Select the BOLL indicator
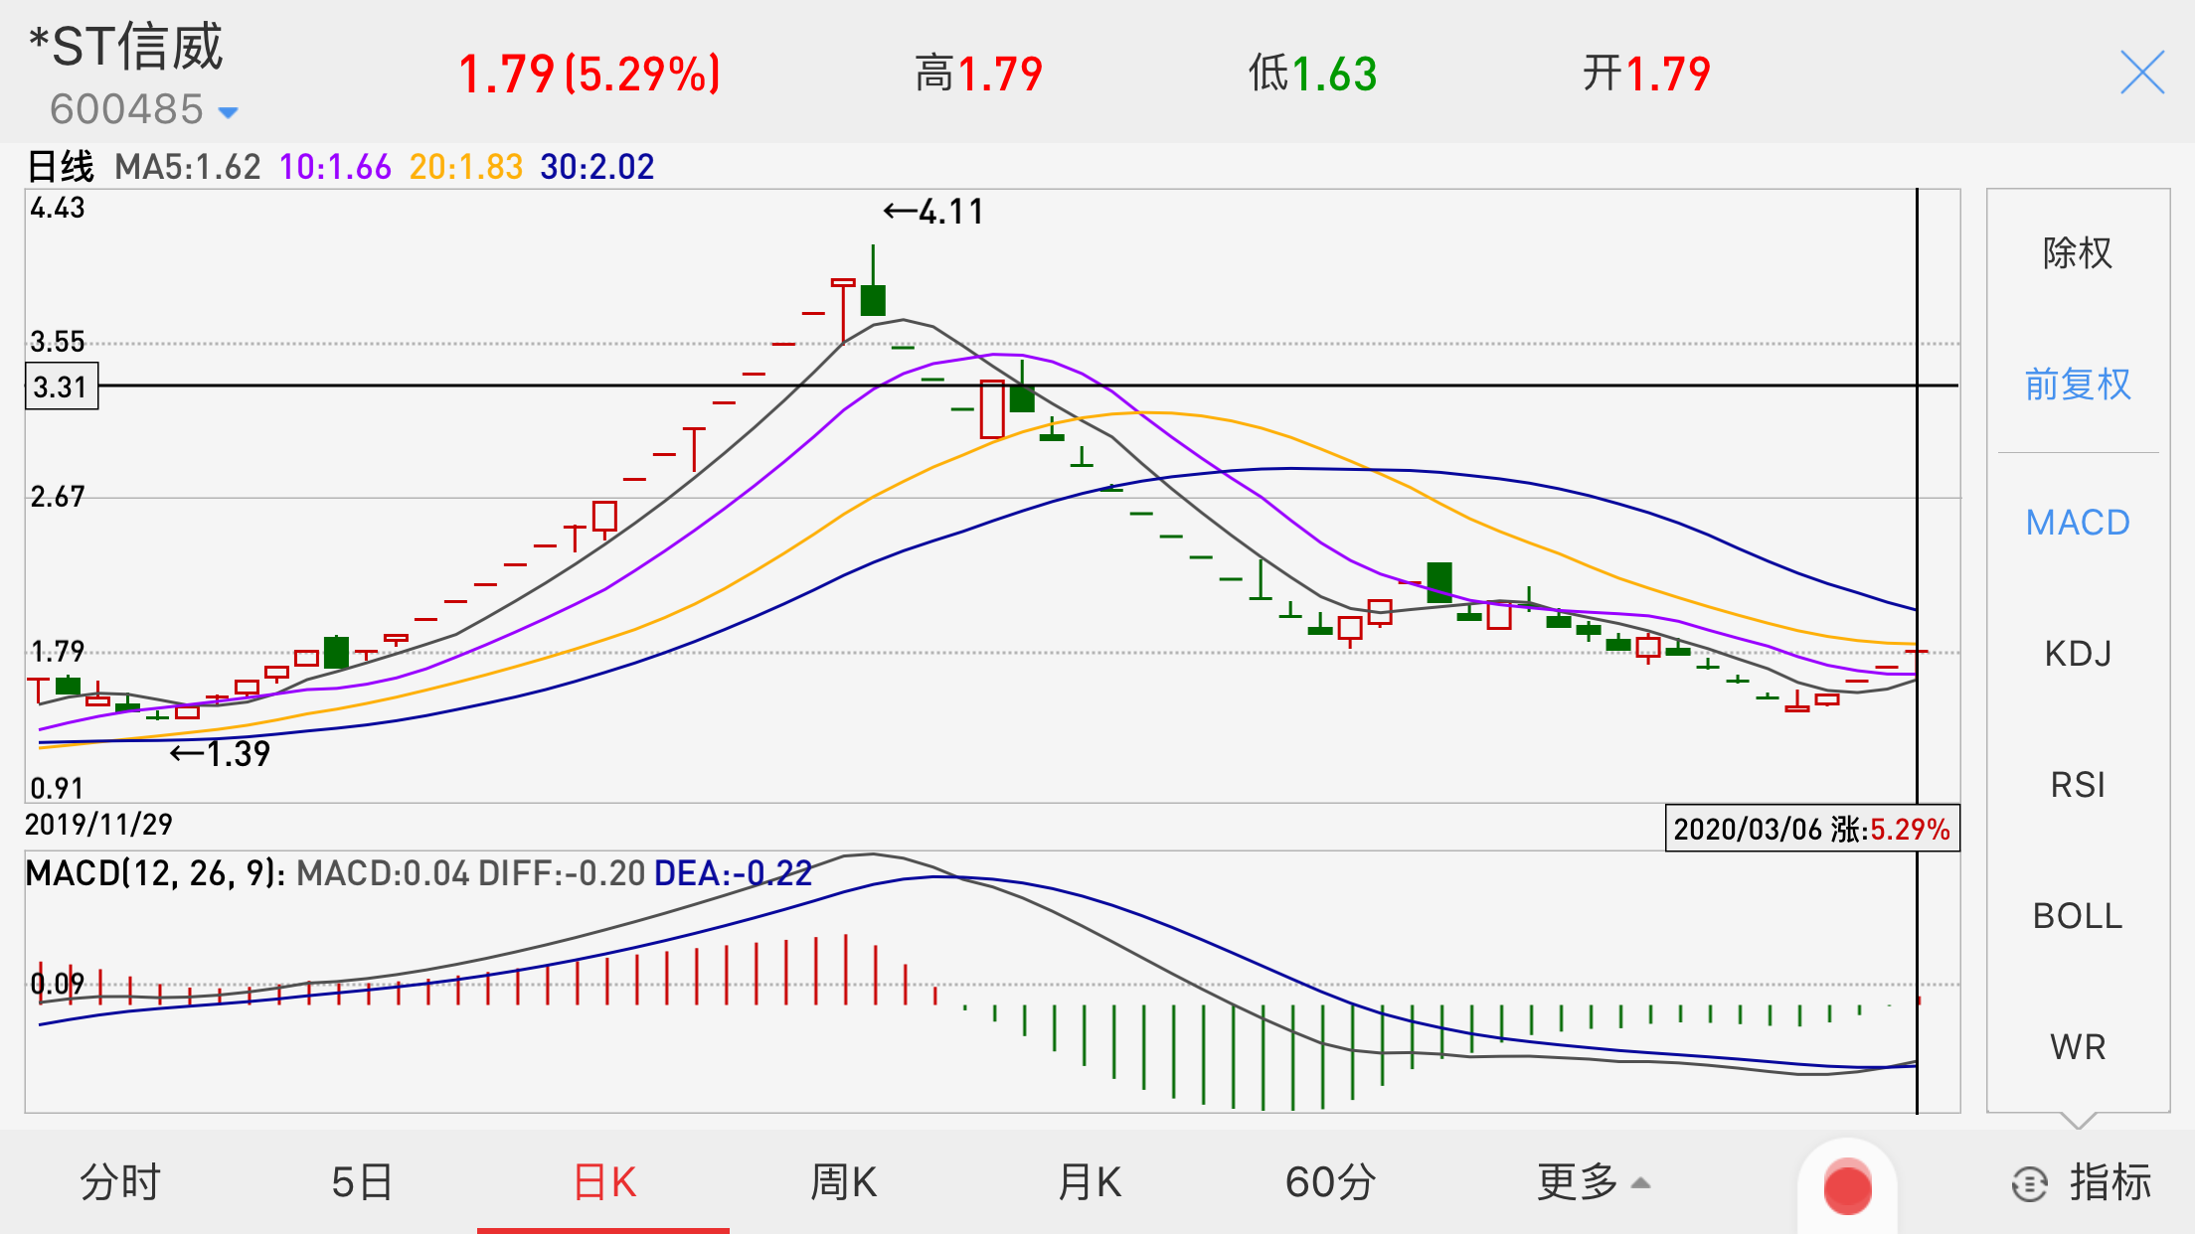The width and height of the screenshot is (2195, 1234). tap(2078, 916)
